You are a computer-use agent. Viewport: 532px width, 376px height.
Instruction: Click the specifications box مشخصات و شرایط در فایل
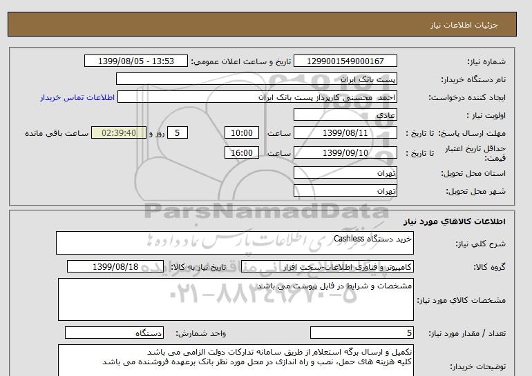point(236,299)
